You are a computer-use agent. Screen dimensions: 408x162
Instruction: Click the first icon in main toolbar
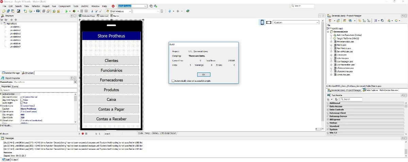[3, 11]
